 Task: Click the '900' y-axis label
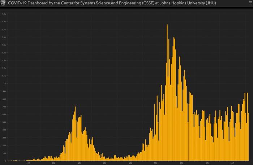[x=4, y=91]
